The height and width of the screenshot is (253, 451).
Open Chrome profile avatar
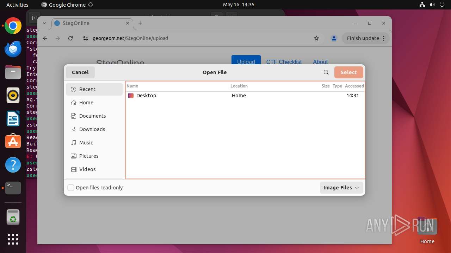(x=334, y=38)
